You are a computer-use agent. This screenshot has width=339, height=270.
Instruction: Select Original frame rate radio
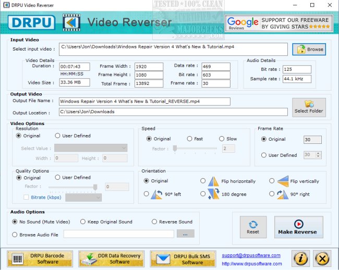click(264, 139)
